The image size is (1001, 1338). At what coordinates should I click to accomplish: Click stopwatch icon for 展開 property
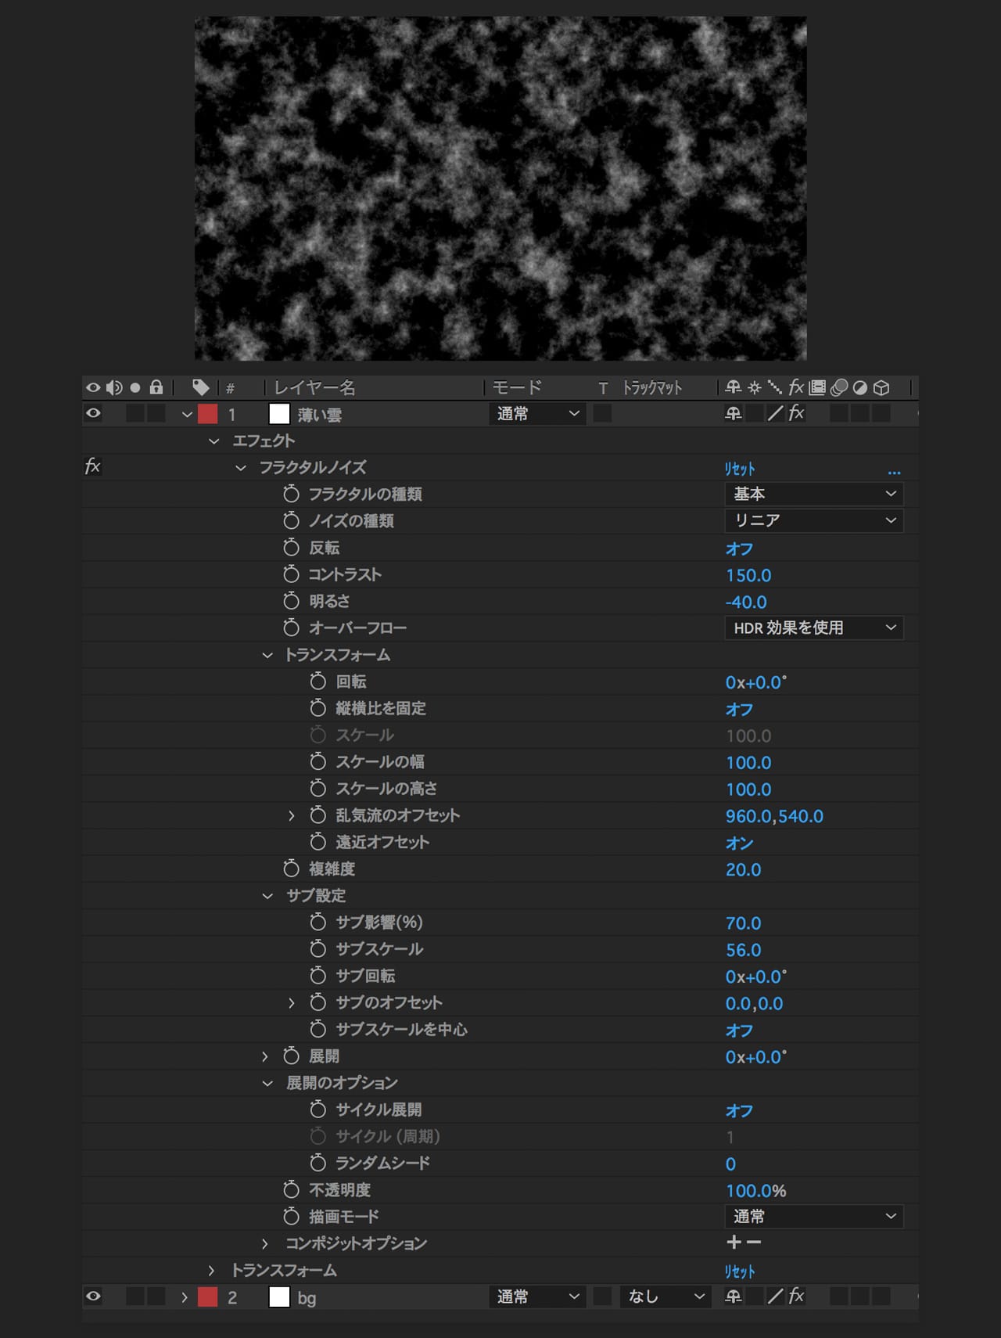point(291,1056)
